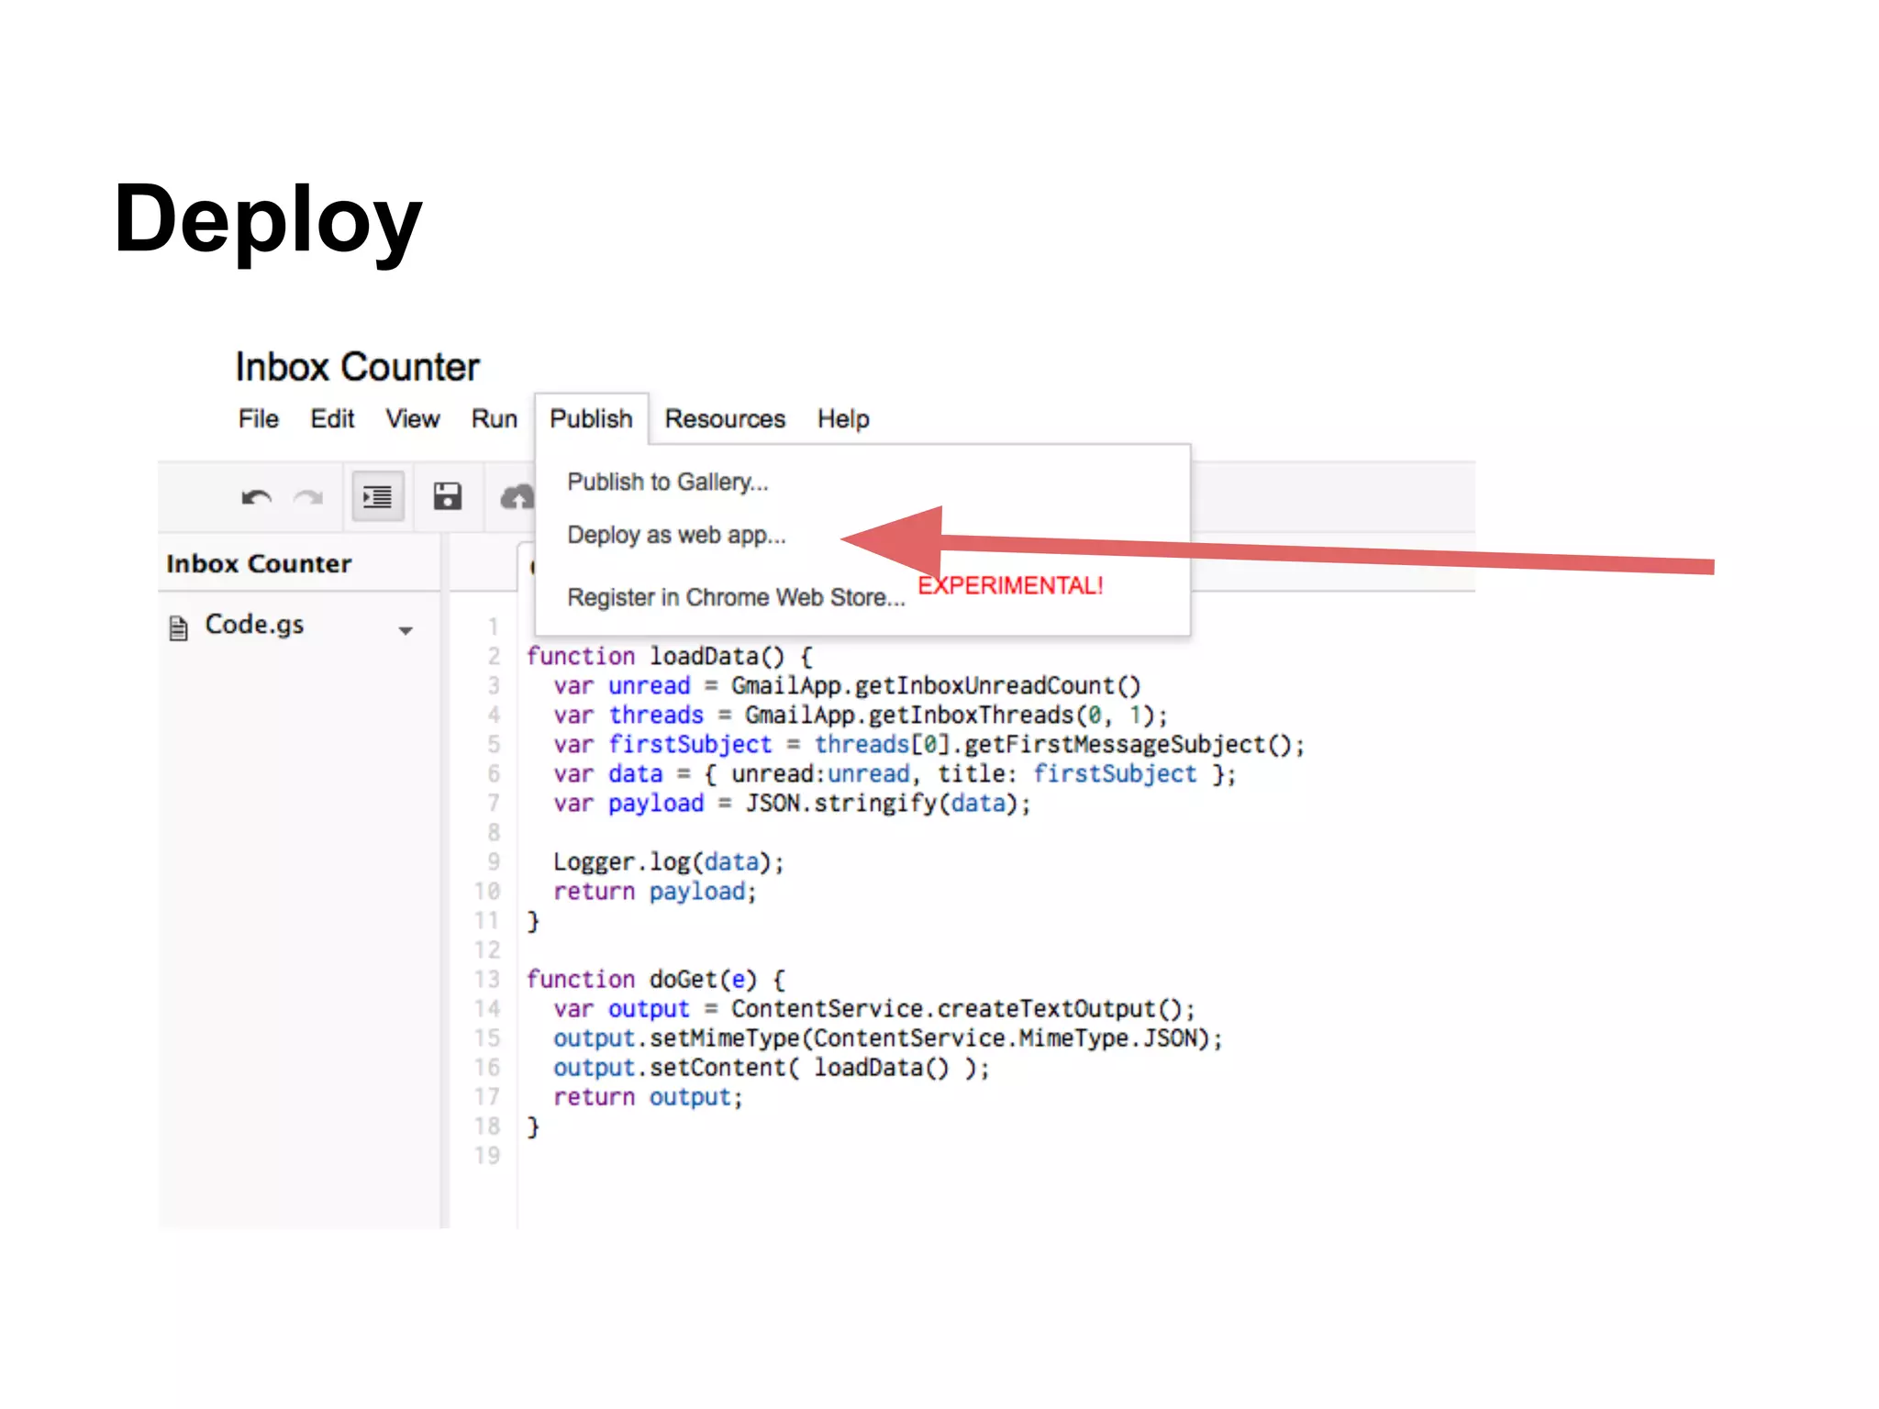
Task: Click line 13 with function doGet
Action: point(656,979)
